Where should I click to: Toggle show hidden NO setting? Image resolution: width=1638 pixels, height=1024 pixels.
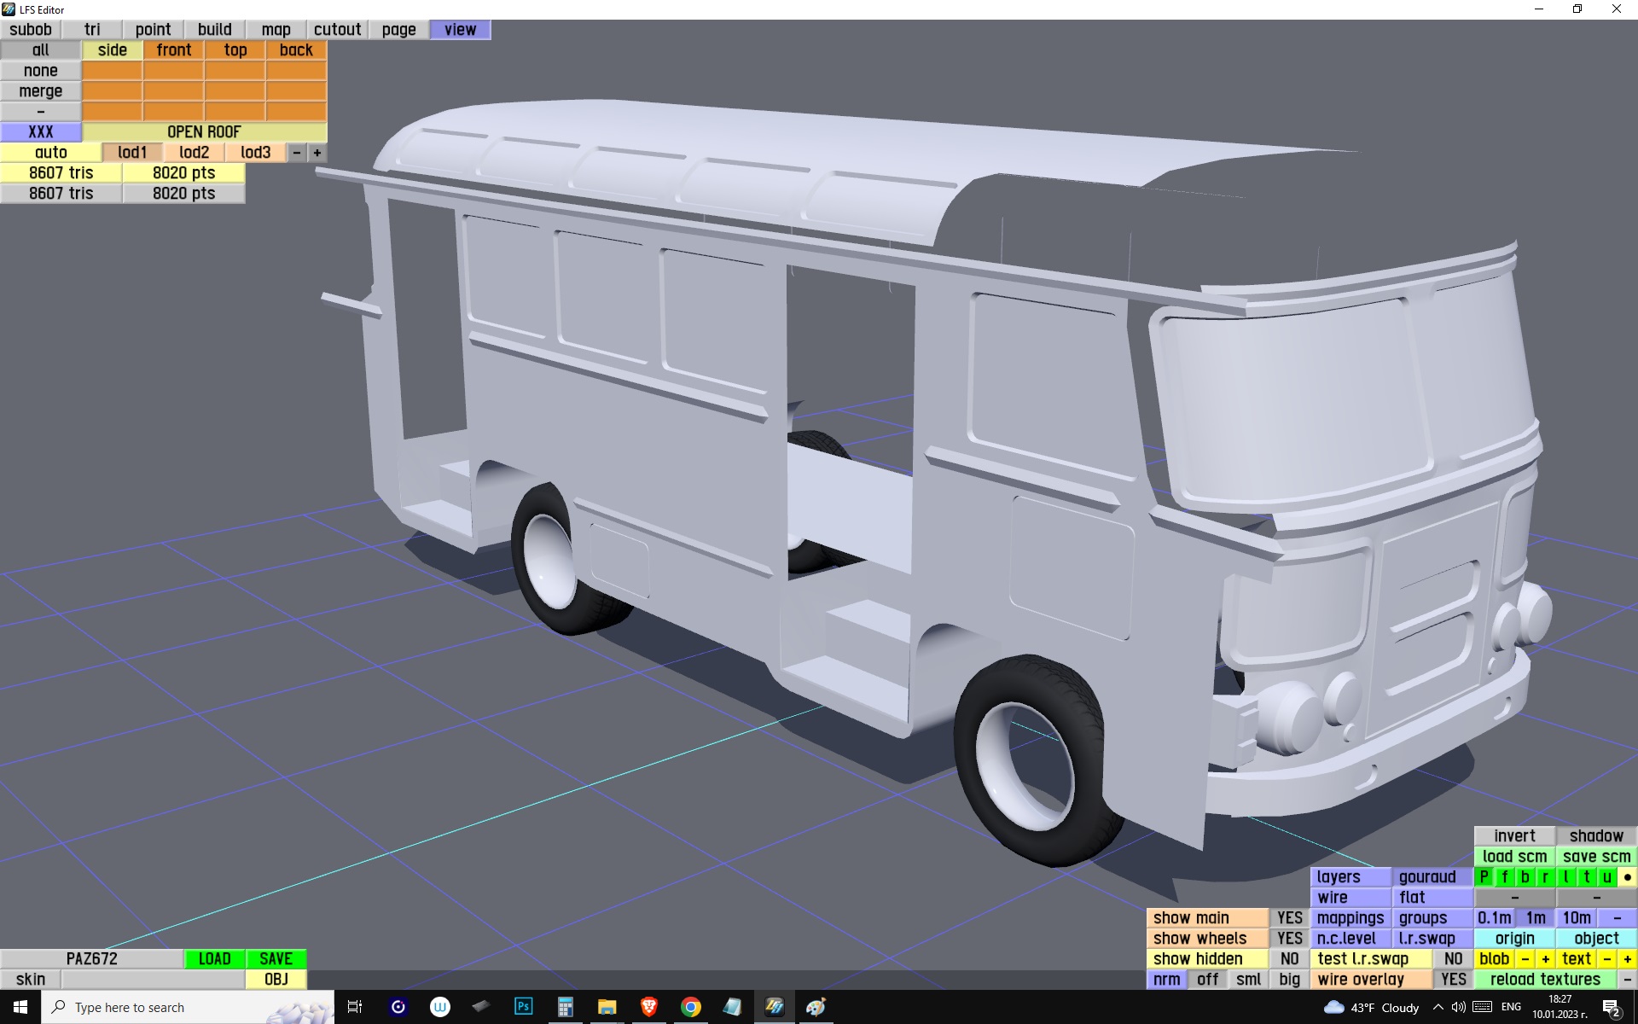pos(1289,959)
